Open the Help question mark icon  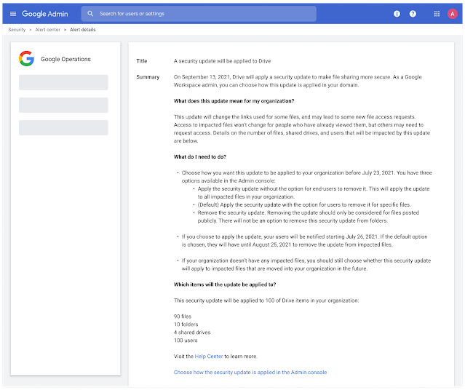(413, 14)
